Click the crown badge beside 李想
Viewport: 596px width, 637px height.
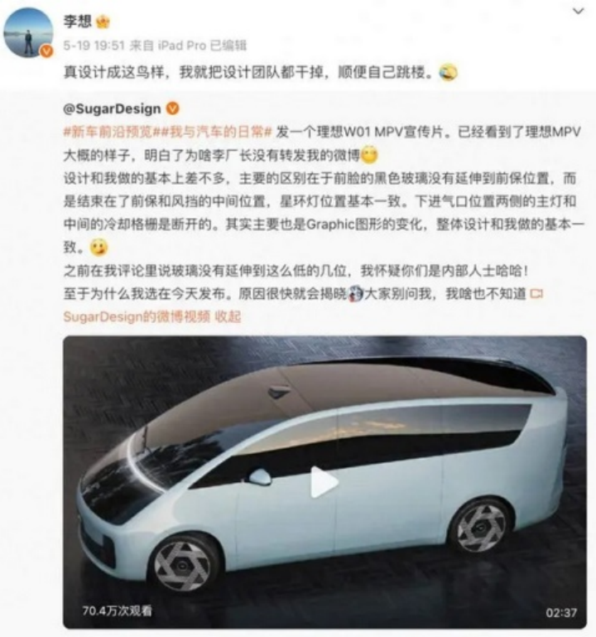point(103,22)
